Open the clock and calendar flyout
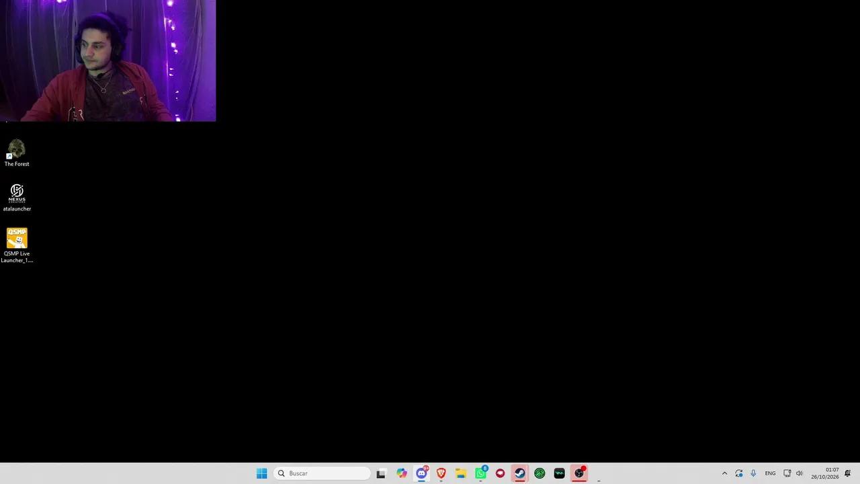The width and height of the screenshot is (860, 484). (824, 473)
